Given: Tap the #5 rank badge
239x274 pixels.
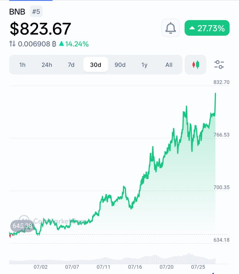Looking at the screenshot, I should pyautogui.click(x=36, y=12).
